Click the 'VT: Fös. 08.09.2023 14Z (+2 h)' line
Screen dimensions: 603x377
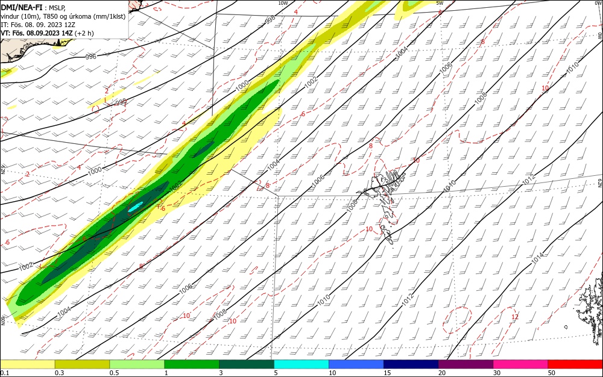47,33
